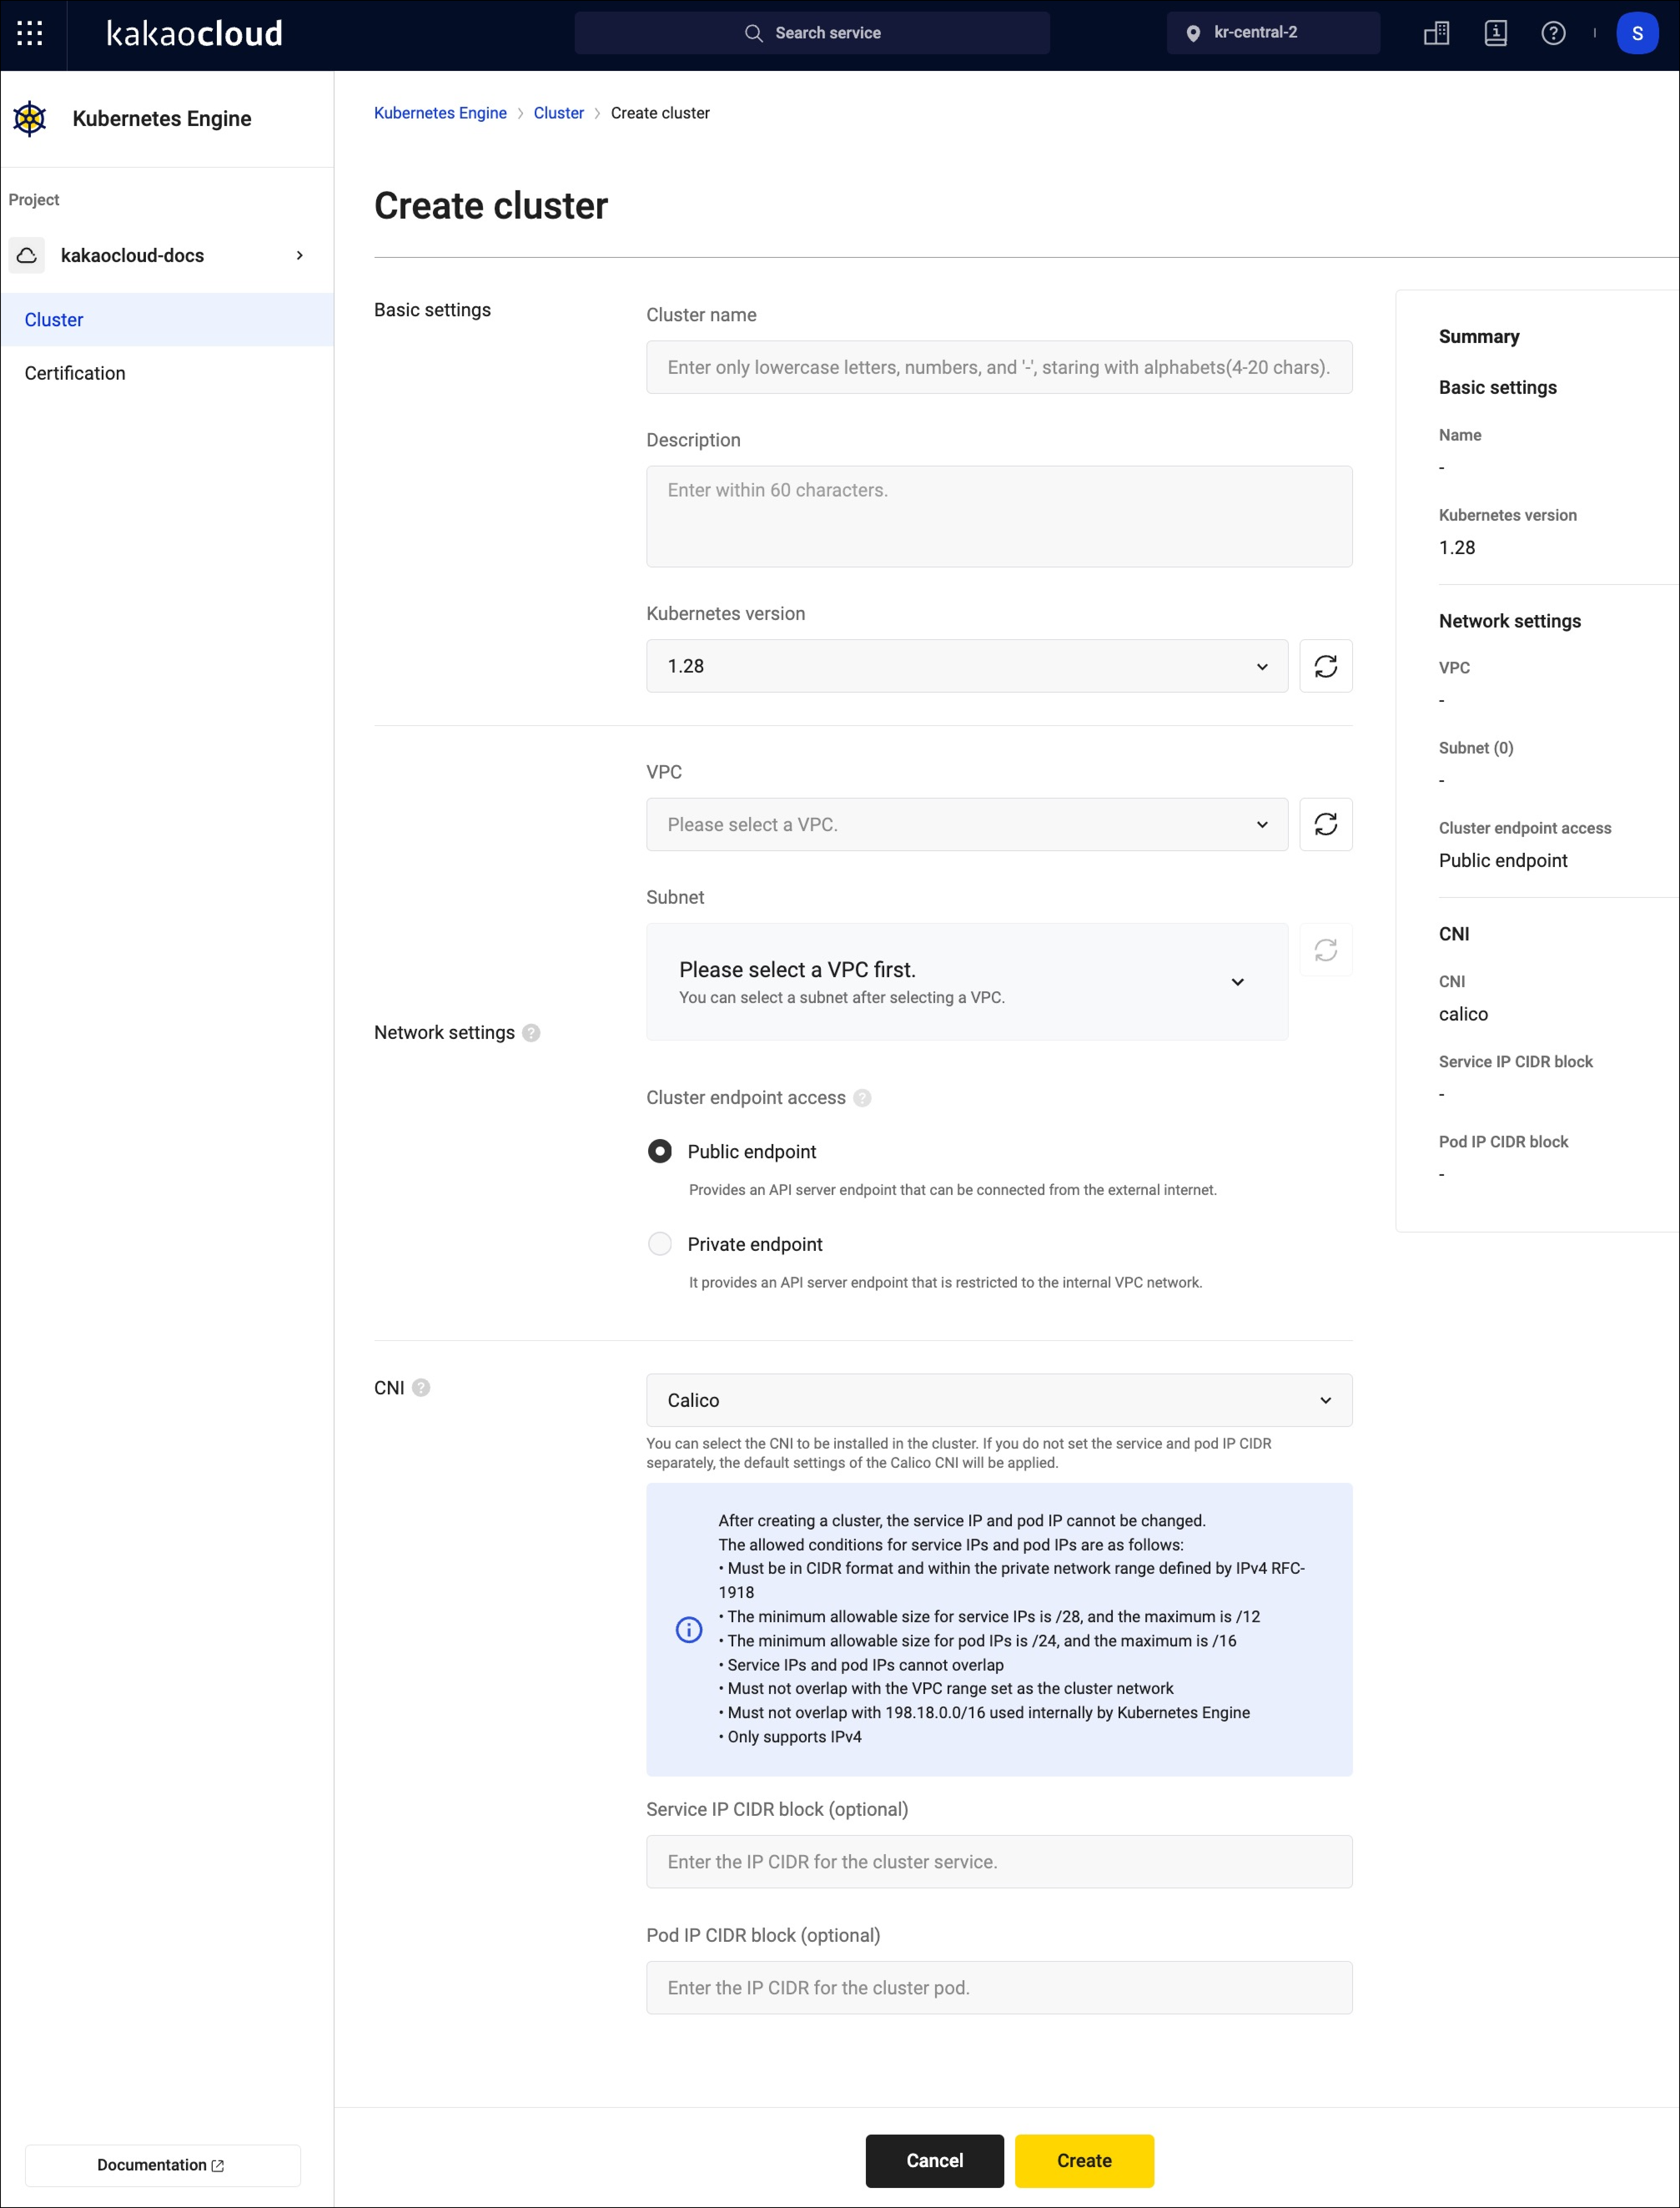Click the Kubernetes Engine wheel icon

(x=30, y=119)
